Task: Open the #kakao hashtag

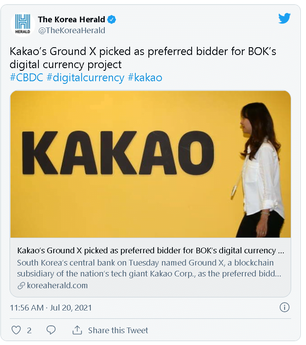Action: coord(145,78)
